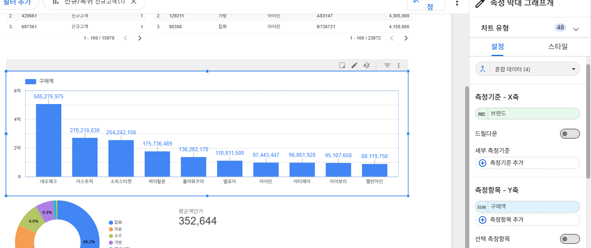
Task: Toggle the 선택 측정항목 switch
Action: 570,239
